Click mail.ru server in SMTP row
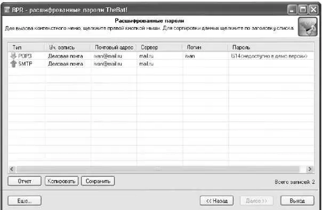322x210 pixels. pyautogui.click(x=146, y=64)
